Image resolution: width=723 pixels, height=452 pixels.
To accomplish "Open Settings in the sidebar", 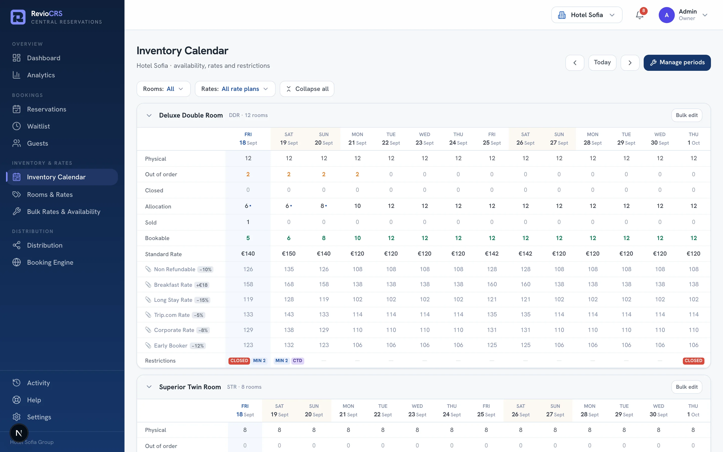I will click(62, 417).
